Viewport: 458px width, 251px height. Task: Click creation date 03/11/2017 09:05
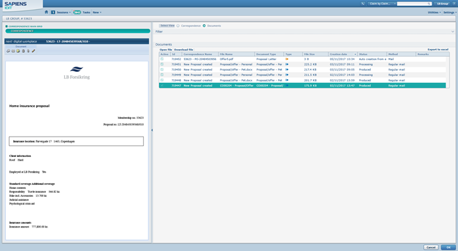(x=342, y=69)
